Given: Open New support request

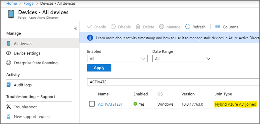Looking at the screenshot, I should coord(32,117).
